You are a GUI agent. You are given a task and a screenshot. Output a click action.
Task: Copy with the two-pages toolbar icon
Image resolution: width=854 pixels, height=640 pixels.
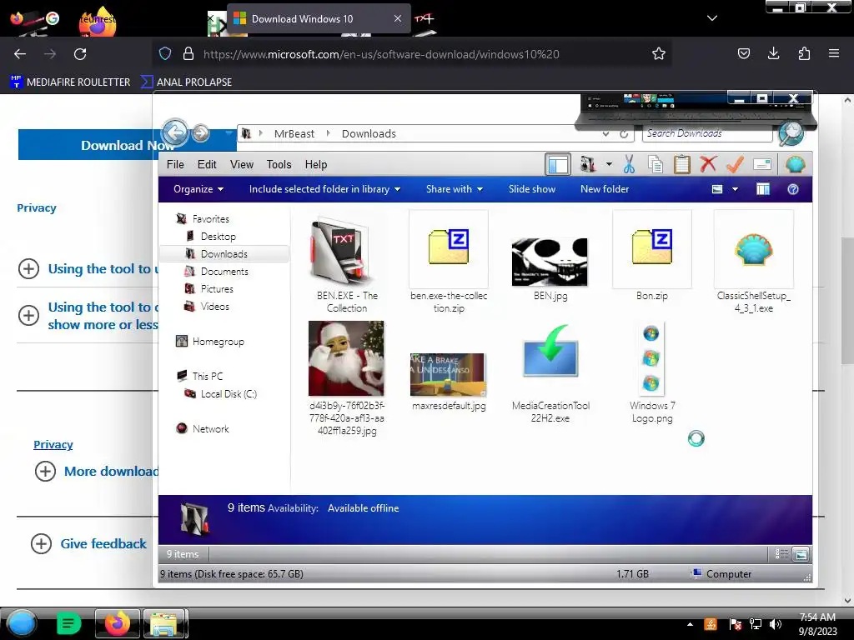click(656, 164)
